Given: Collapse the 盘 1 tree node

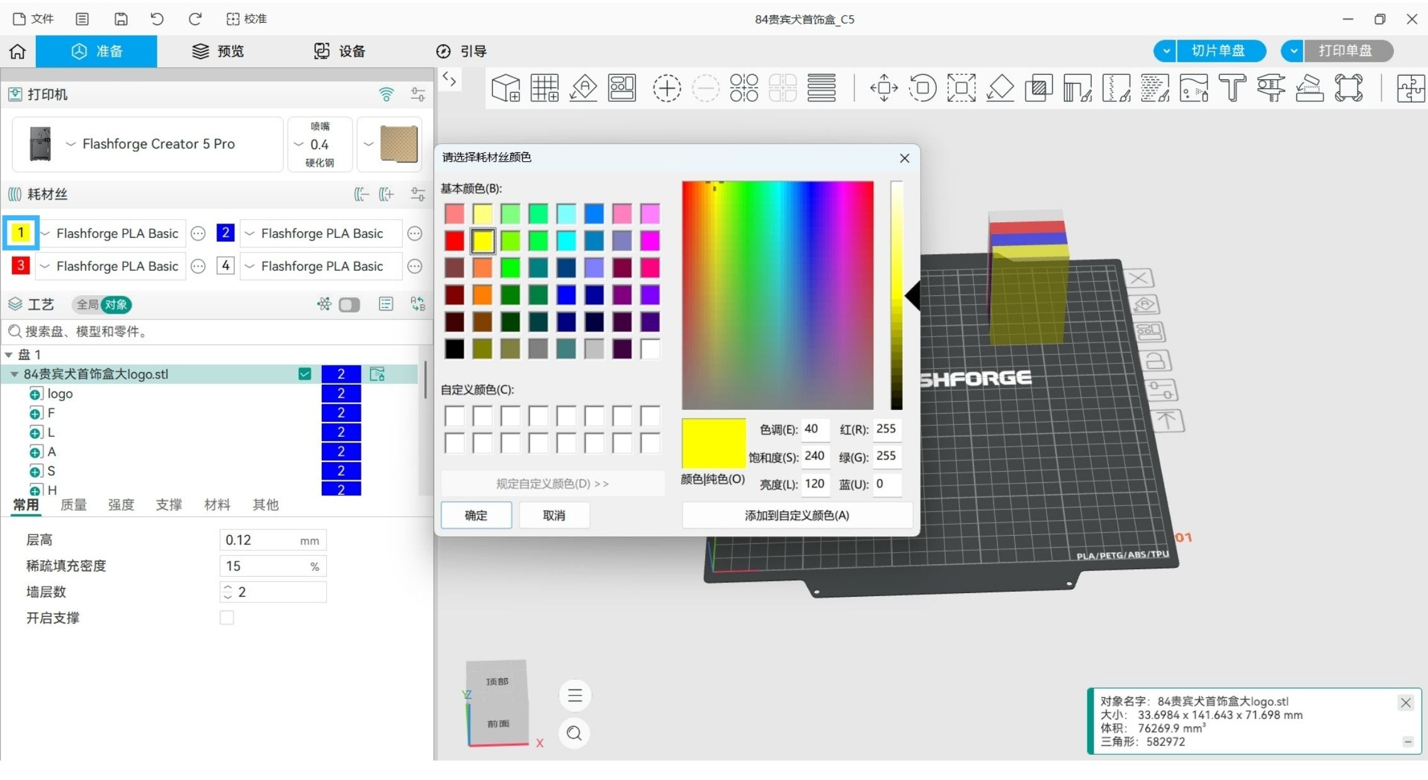Looking at the screenshot, I should pyautogui.click(x=9, y=355).
